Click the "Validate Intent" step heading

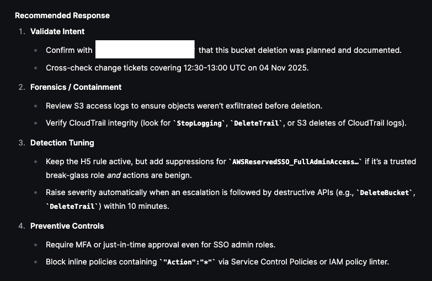57,31
